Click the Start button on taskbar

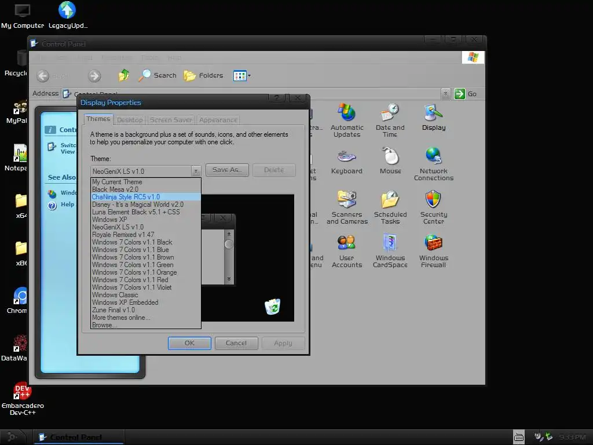pos(12,437)
